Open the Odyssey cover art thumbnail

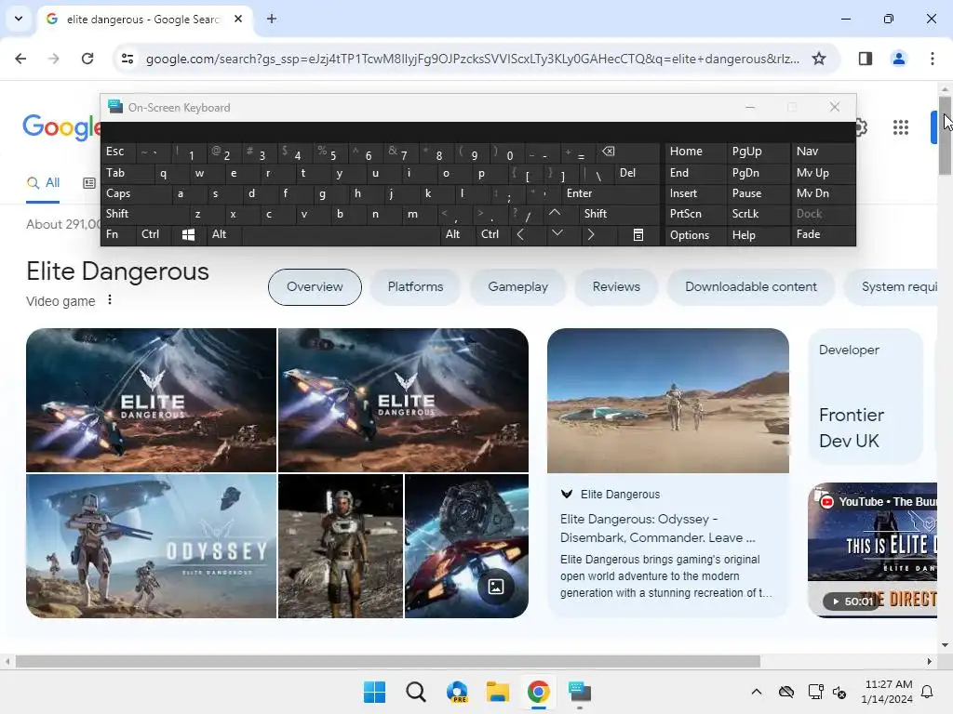151,547
